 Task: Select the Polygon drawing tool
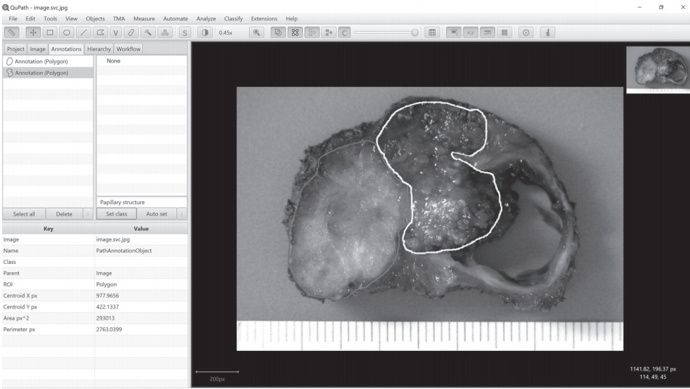click(101, 33)
